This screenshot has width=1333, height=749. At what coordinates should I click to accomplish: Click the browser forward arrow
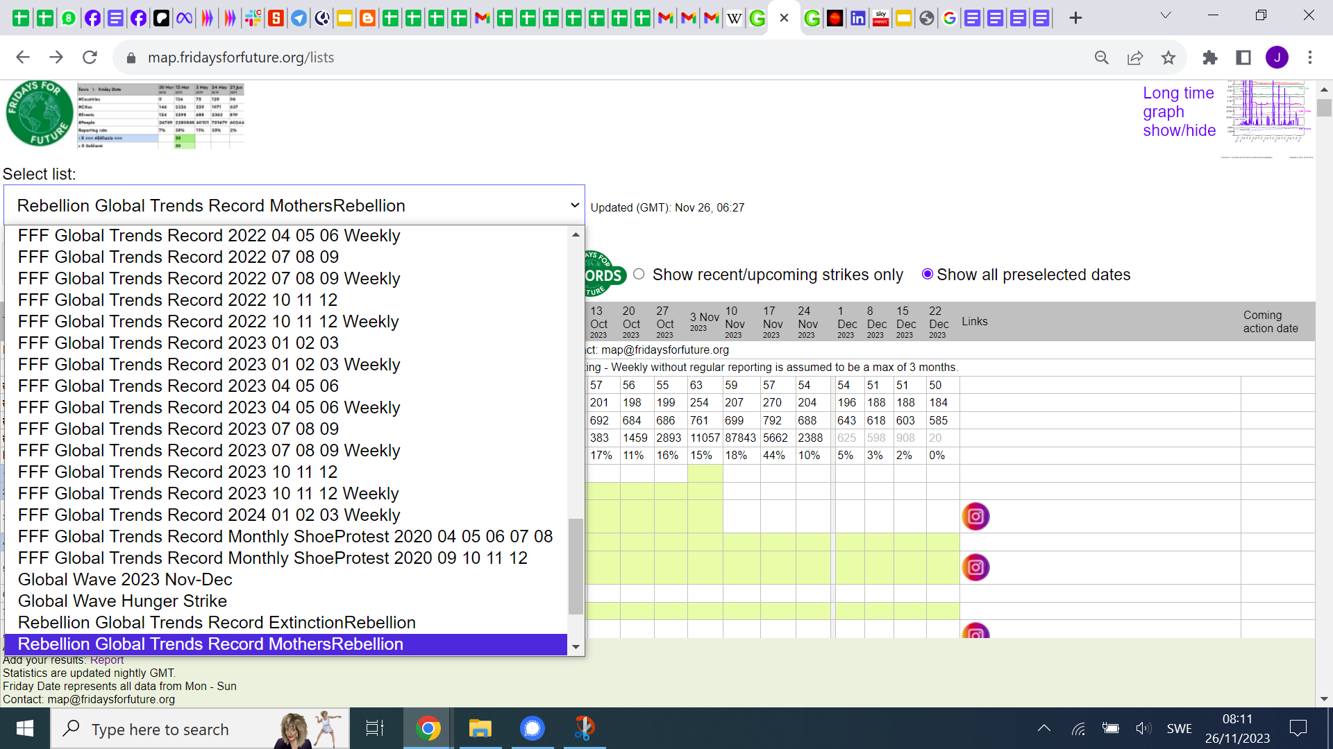pos(56,58)
